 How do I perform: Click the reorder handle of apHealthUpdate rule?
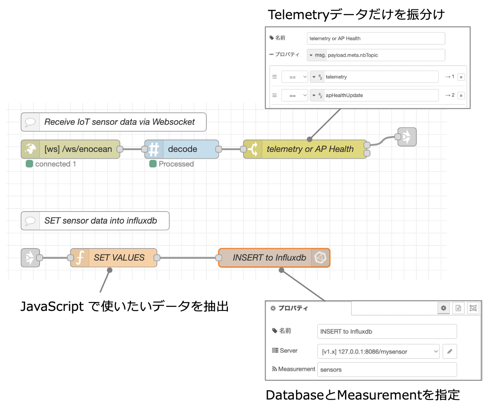(x=275, y=95)
